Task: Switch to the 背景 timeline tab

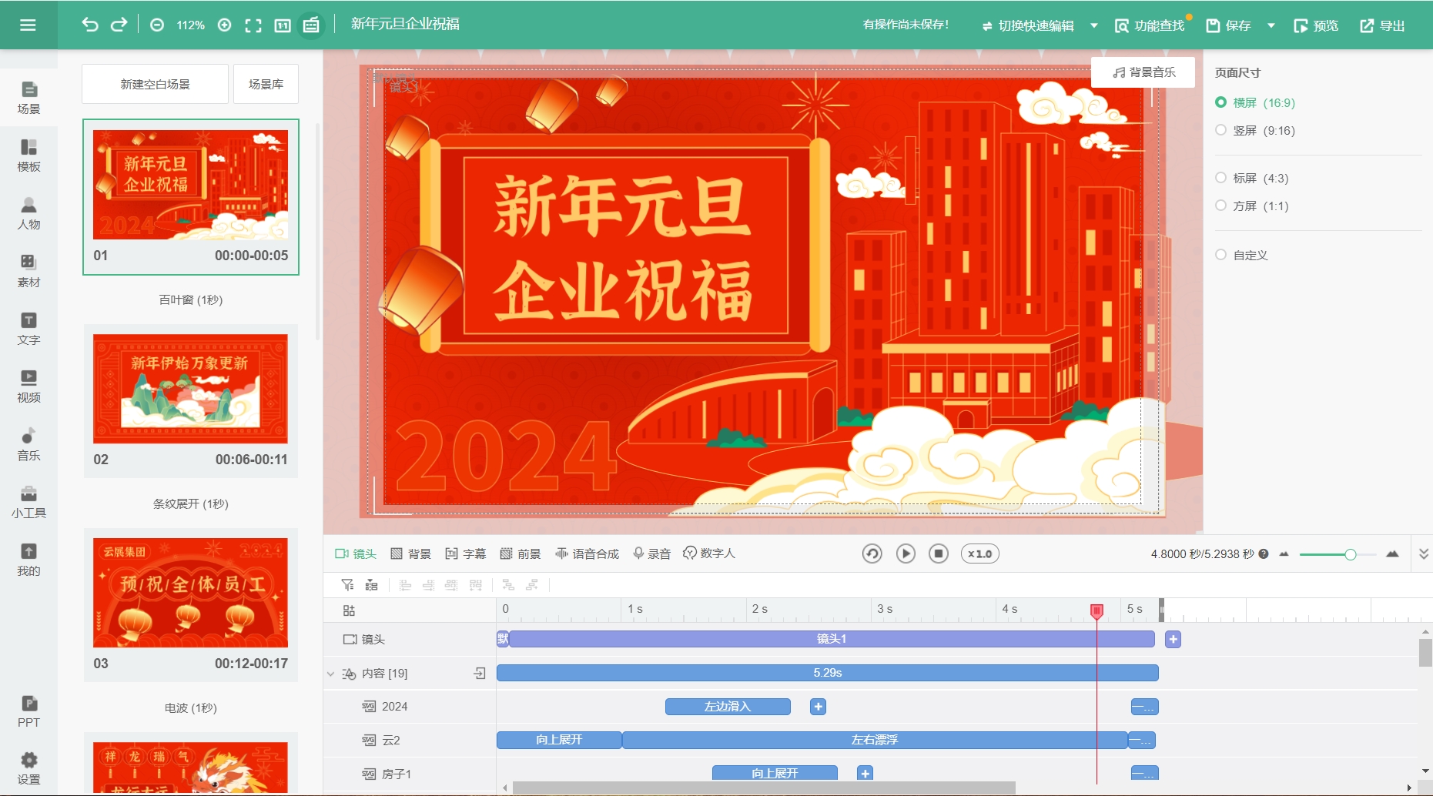Action: (411, 554)
